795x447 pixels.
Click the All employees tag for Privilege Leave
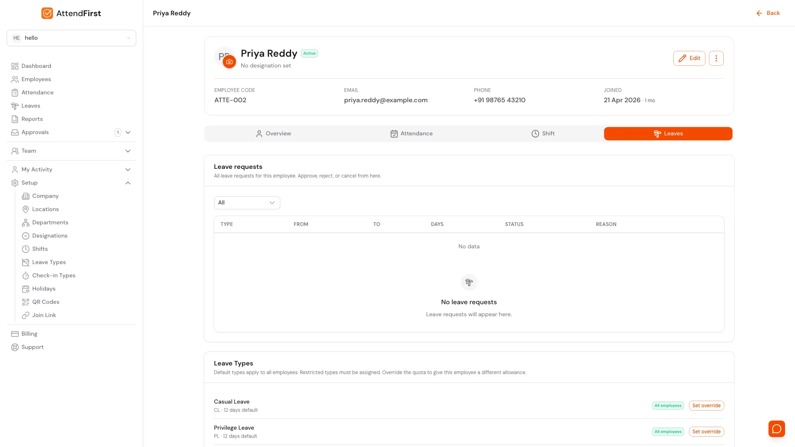pos(668,432)
